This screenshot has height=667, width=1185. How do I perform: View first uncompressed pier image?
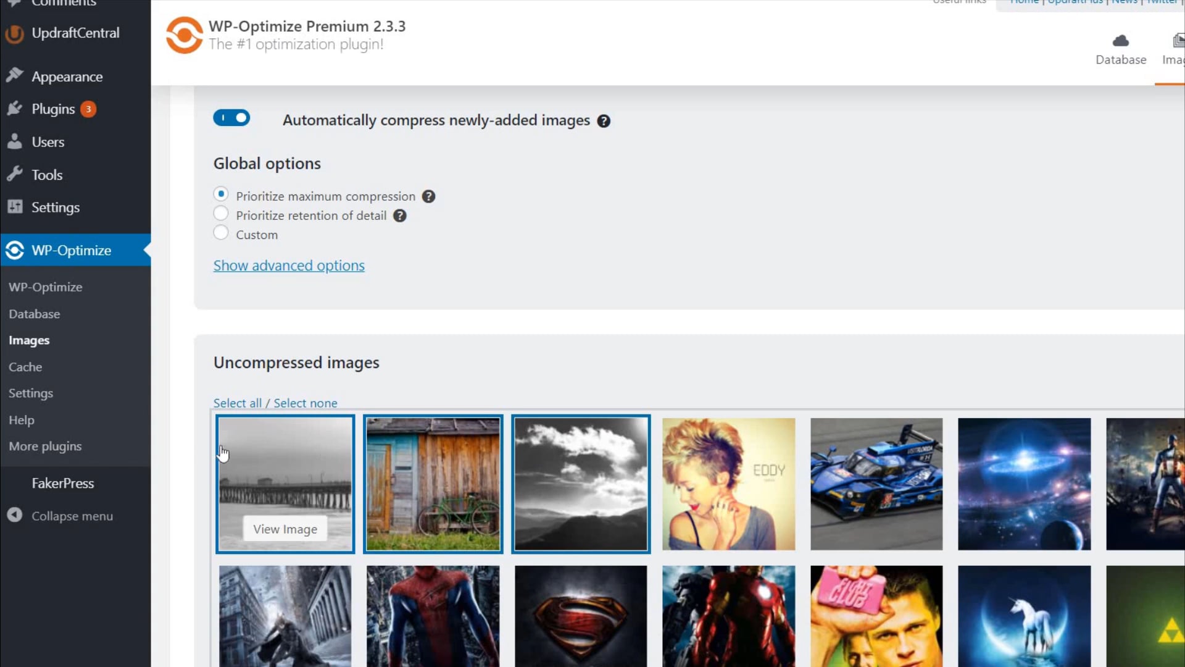pyautogui.click(x=285, y=529)
